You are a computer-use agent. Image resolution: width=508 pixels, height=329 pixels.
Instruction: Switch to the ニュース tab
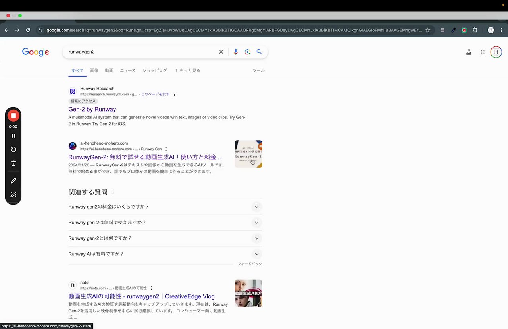pos(128,70)
